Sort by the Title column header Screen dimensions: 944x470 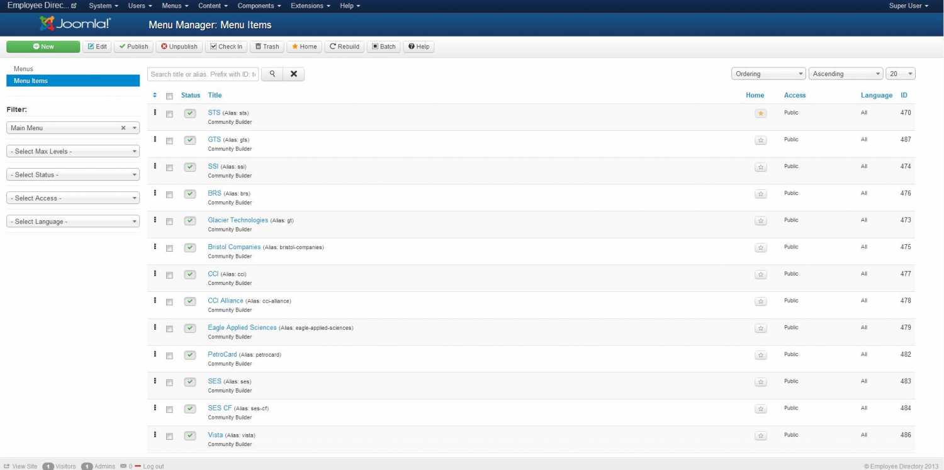[215, 96]
